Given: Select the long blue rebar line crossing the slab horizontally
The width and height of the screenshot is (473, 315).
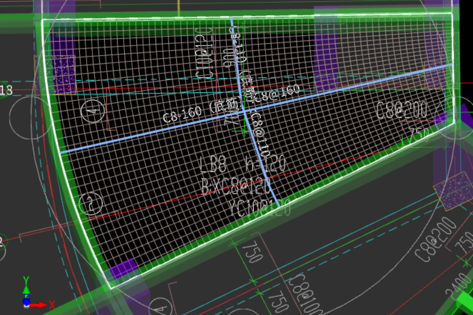Looking at the screenshot, I should coord(256,109).
